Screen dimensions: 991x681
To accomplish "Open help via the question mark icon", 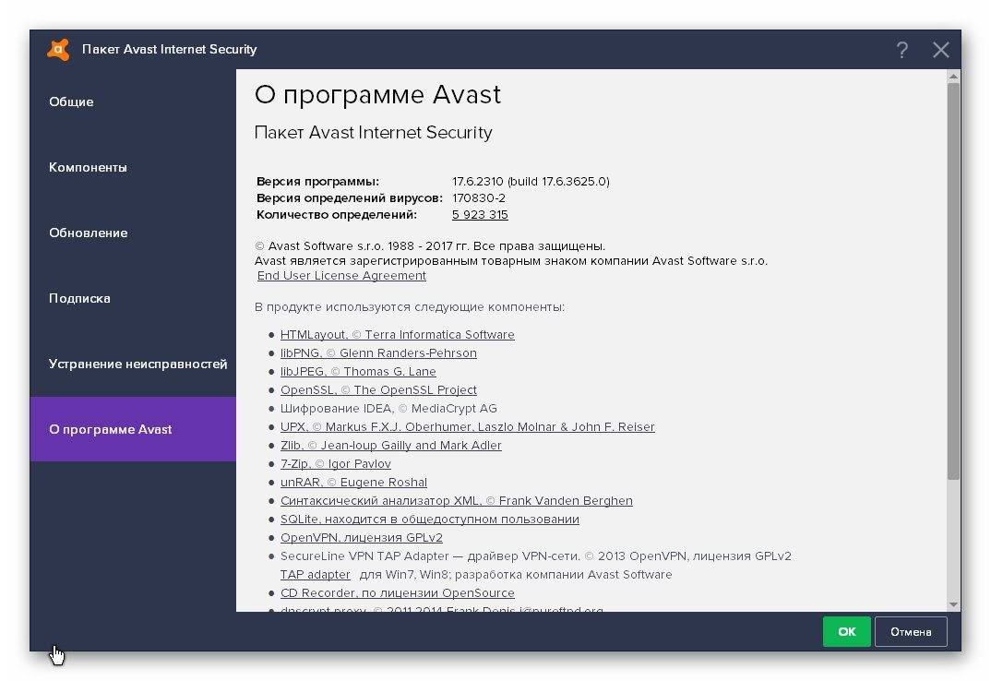I will (x=901, y=49).
